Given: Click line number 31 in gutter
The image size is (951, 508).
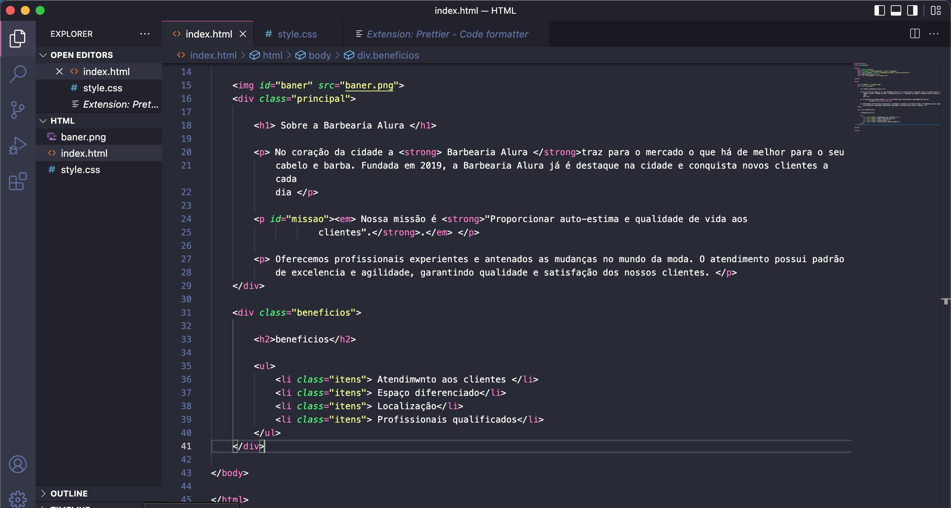Looking at the screenshot, I should point(186,313).
